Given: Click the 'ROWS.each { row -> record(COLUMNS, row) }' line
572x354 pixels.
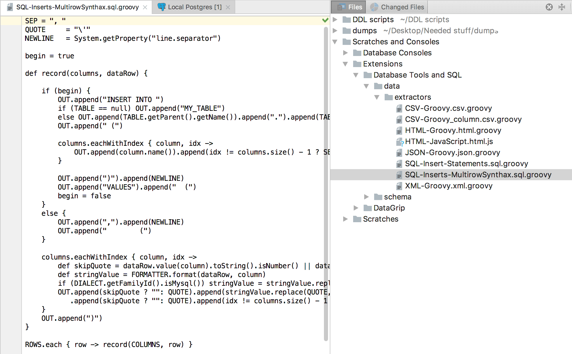Looking at the screenshot, I should pos(109,344).
